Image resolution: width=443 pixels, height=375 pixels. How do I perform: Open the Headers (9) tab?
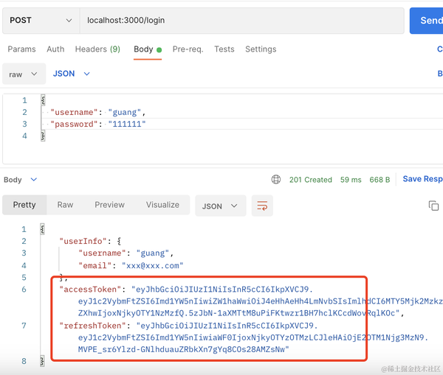click(97, 49)
